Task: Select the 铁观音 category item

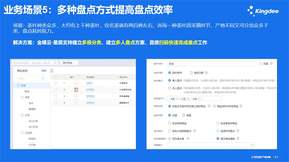Action: (x=32, y=139)
